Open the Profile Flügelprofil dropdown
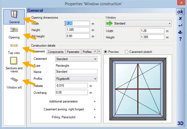The width and height of the screenshot is (187, 129). pyautogui.click(x=76, y=79)
